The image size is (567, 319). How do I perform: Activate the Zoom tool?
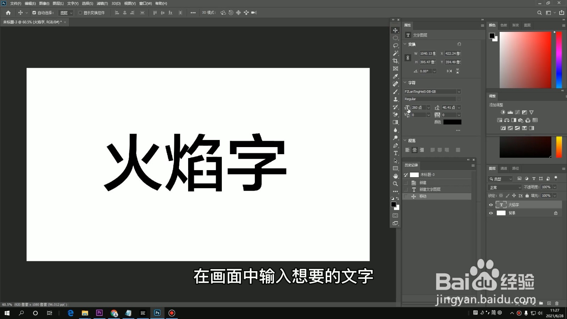[x=395, y=184]
